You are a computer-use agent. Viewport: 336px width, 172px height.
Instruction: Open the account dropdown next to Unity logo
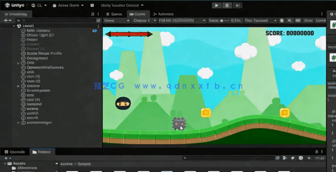pyautogui.click(x=39, y=5)
